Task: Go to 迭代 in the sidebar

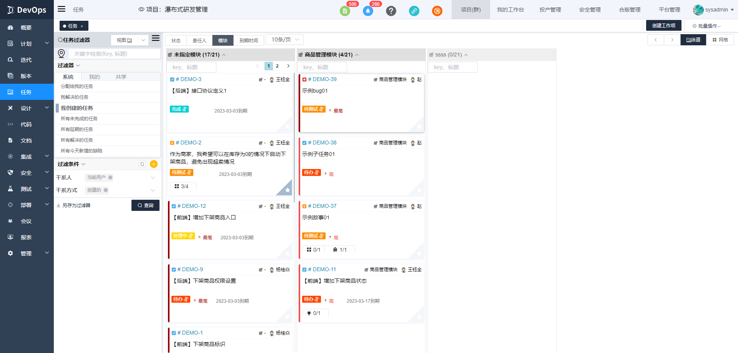Action: [x=27, y=60]
